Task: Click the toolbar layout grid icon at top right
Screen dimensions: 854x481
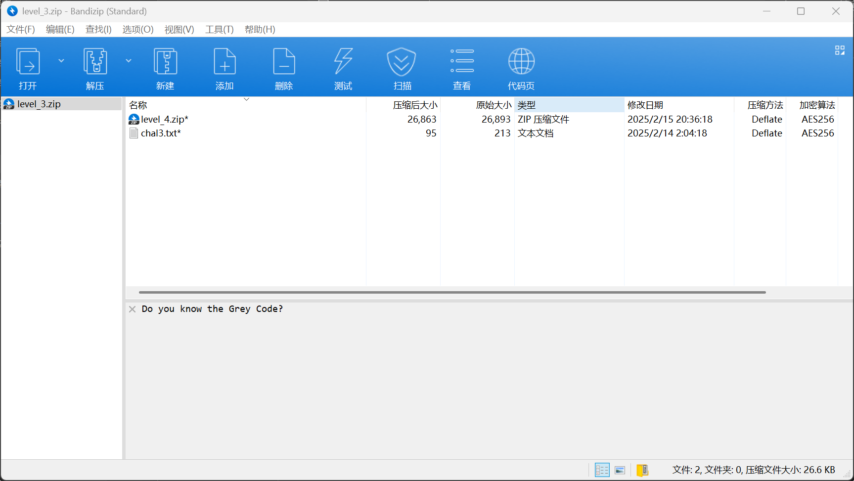Action: pos(840,50)
